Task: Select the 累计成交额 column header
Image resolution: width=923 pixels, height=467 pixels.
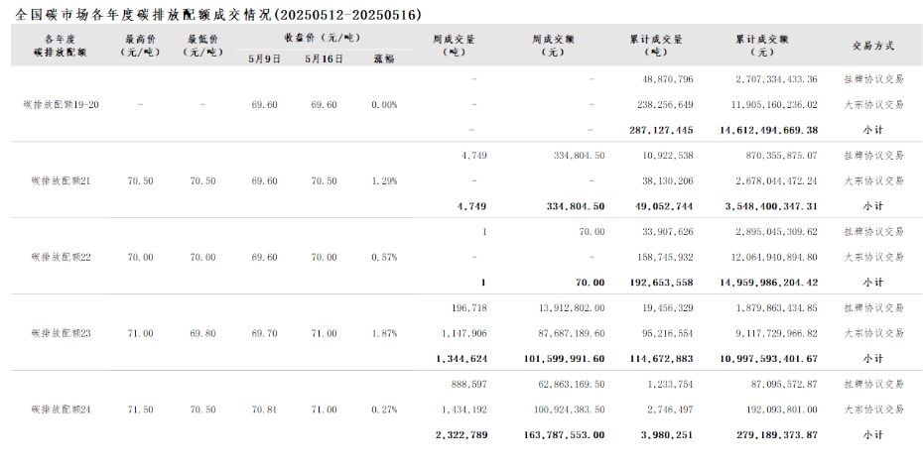Action: [761, 46]
